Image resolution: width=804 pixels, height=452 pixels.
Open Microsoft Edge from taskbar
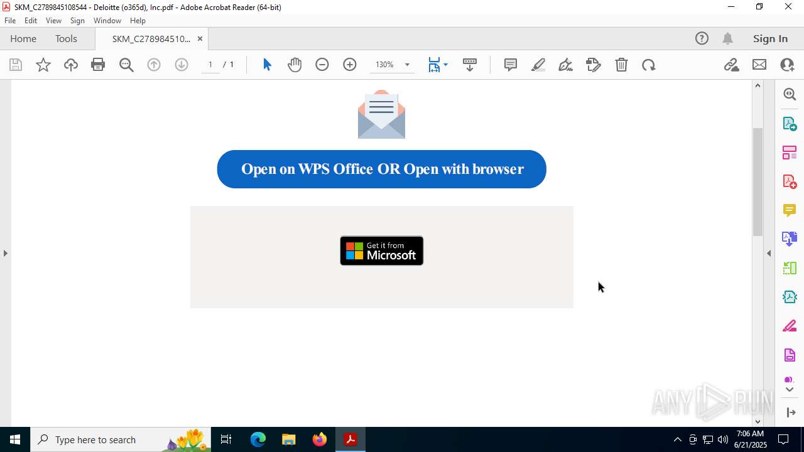pyautogui.click(x=258, y=439)
